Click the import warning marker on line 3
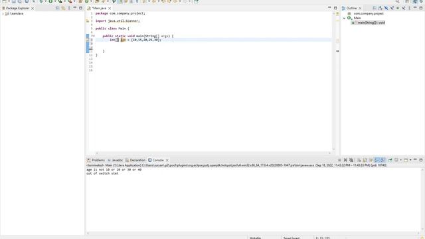 tap(87, 21)
